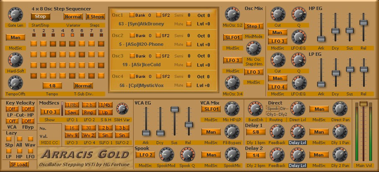Click the Spook Q knob
Screen dimensions: 379x172
(x=187, y=155)
